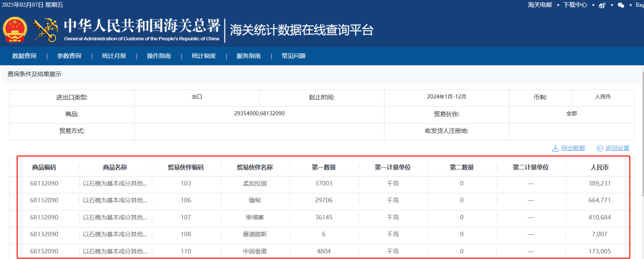Select the 塞浦路斯 partner cell
This screenshot has height=259, width=644.
pyautogui.click(x=255, y=234)
